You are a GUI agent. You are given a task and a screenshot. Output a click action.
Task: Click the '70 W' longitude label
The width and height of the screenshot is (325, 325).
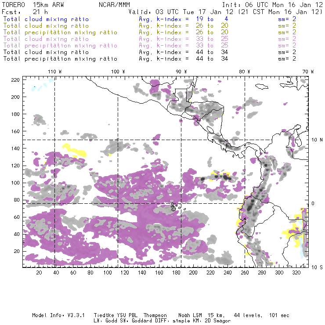coord(308,72)
